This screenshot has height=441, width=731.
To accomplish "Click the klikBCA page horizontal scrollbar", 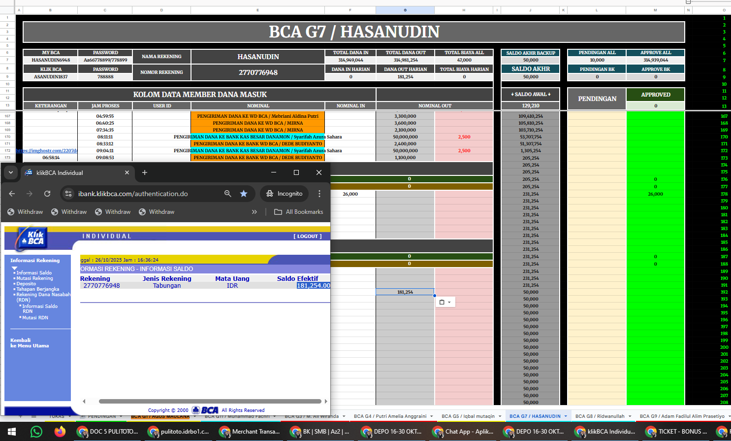I will coord(210,401).
